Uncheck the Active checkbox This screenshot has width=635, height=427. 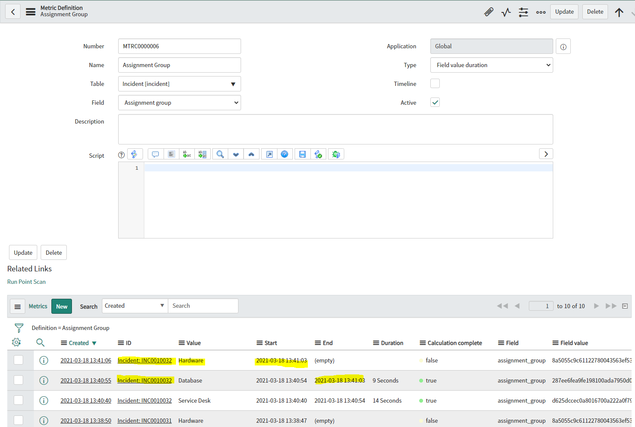pyautogui.click(x=435, y=103)
